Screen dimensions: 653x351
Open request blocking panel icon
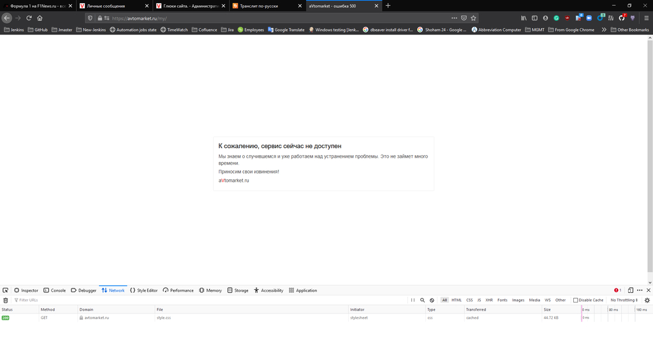[x=432, y=300]
